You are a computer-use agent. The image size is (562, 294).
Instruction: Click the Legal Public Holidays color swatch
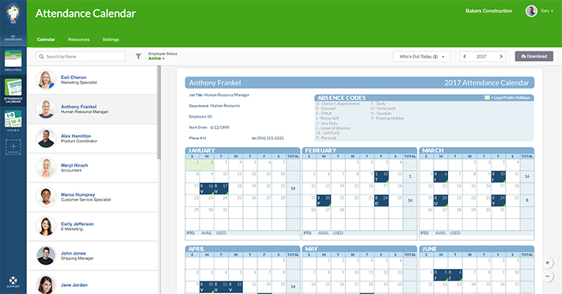click(487, 98)
